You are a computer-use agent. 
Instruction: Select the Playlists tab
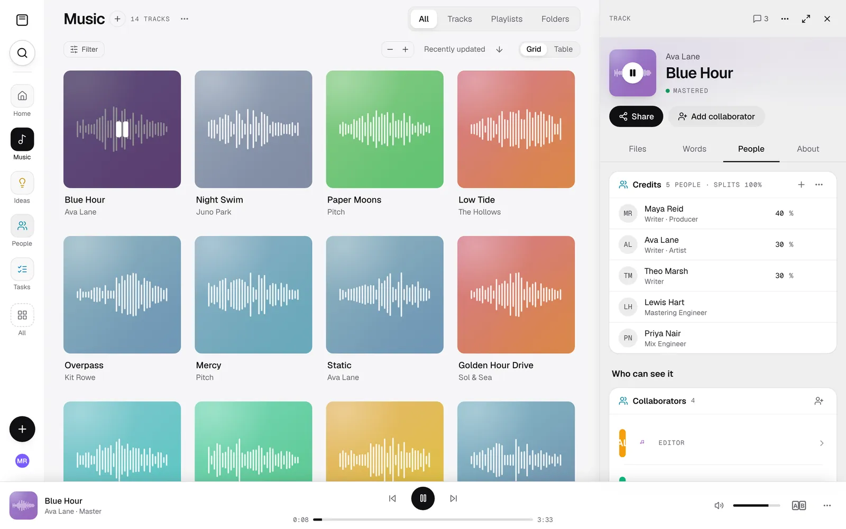tap(507, 19)
